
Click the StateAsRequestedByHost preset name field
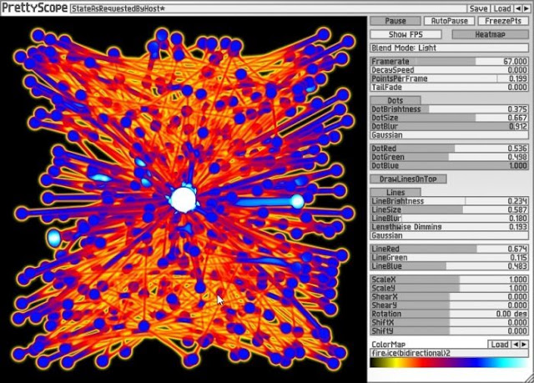click(268, 8)
